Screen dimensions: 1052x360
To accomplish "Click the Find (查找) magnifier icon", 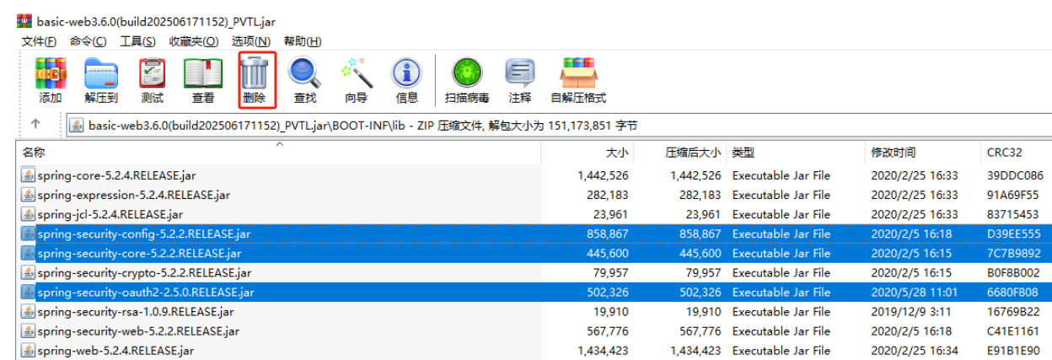I will pos(304,73).
